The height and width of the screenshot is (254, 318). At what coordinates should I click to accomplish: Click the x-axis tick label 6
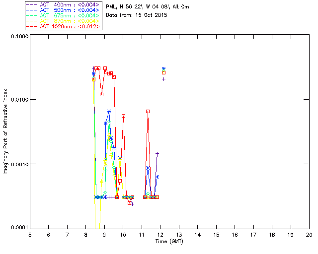point(49,235)
